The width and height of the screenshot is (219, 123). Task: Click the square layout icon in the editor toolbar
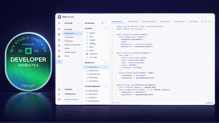point(209,22)
